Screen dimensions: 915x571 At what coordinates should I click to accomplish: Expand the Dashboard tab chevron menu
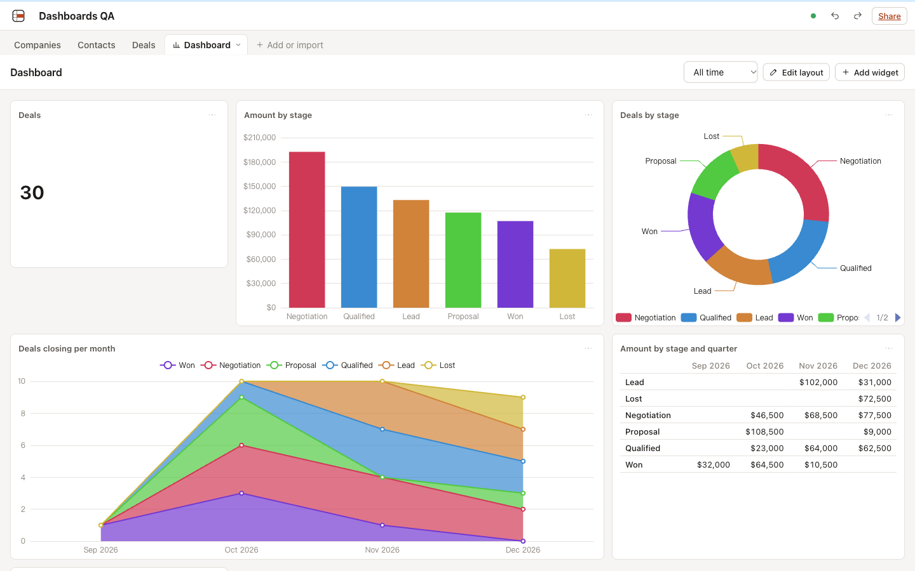(x=238, y=45)
